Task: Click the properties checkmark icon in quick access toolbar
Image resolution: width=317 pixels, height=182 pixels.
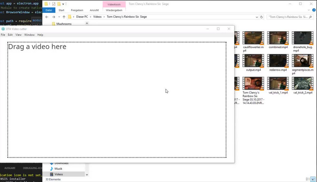Action: tap(54, 4)
